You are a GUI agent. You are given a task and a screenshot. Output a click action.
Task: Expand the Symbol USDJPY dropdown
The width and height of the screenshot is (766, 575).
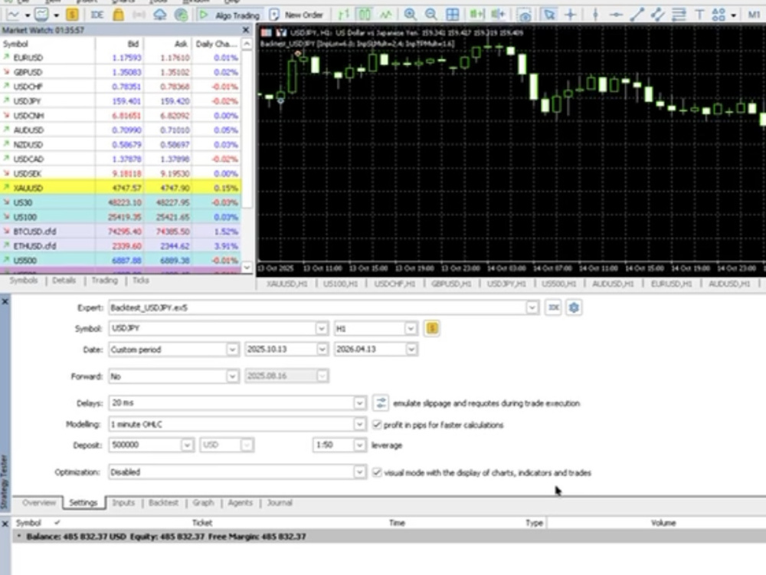pyautogui.click(x=321, y=329)
